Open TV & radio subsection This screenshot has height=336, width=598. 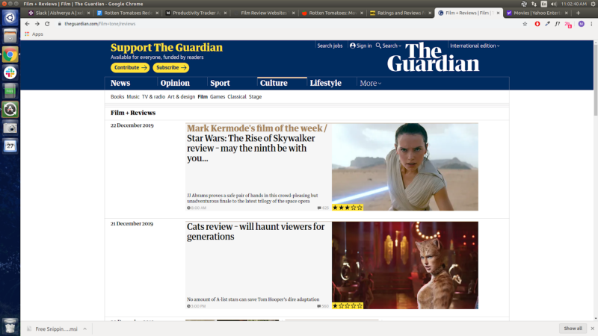153,97
